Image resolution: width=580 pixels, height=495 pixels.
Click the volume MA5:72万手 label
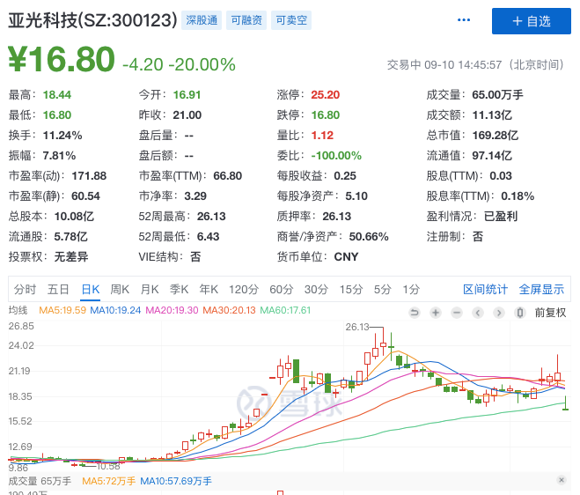[109, 481]
